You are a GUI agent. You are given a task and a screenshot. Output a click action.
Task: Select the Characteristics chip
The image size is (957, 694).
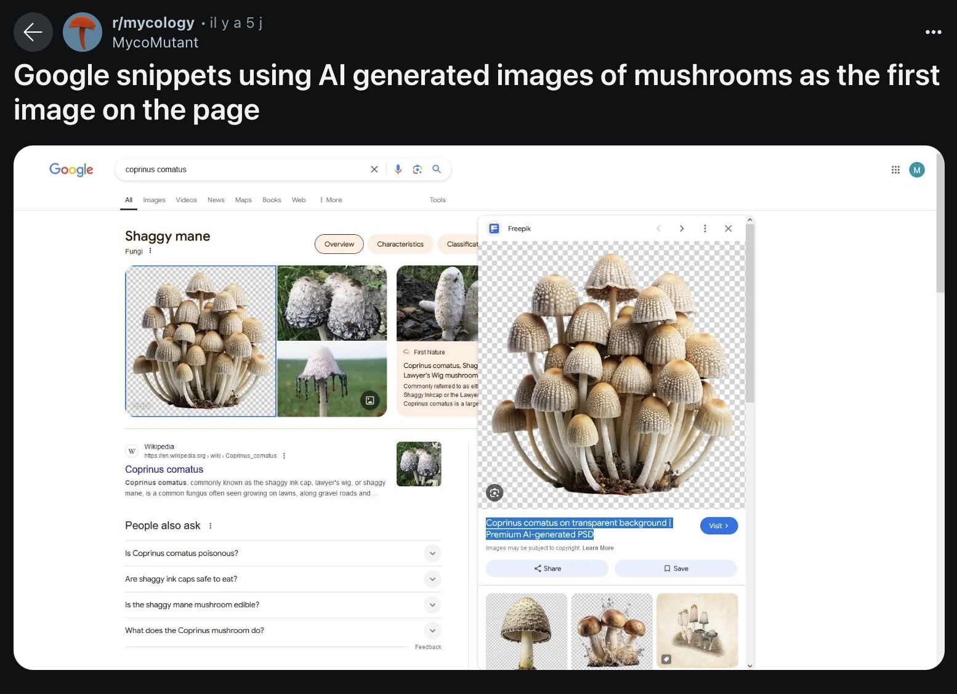400,245
